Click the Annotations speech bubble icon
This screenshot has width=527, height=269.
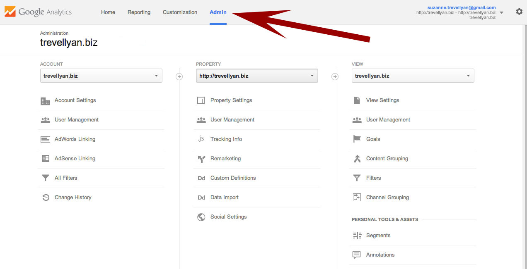(x=356, y=255)
